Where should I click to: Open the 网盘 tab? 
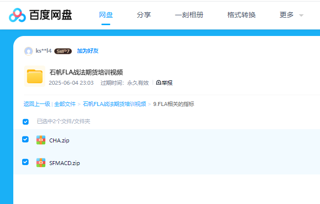click(106, 15)
